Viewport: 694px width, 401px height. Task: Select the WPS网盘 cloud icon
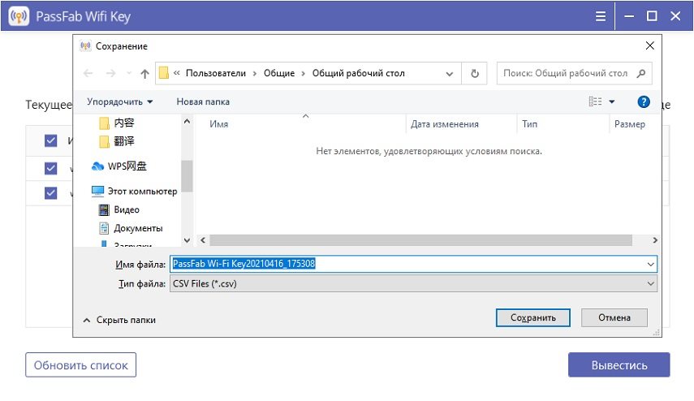tap(98, 166)
